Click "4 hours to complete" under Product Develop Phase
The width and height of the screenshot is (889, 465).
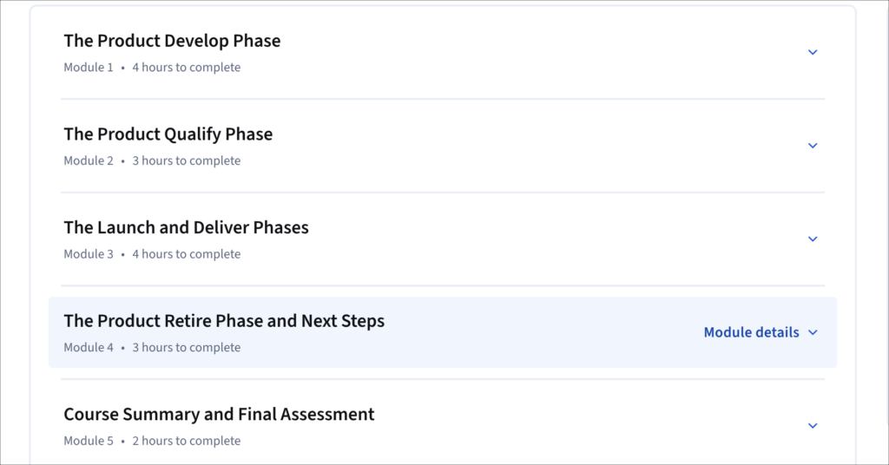186,68
